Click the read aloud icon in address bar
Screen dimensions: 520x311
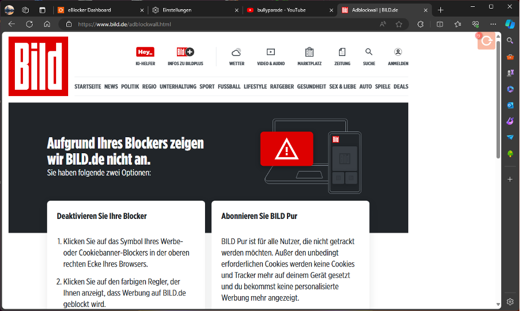pyautogui.click(x=383, y=24)
